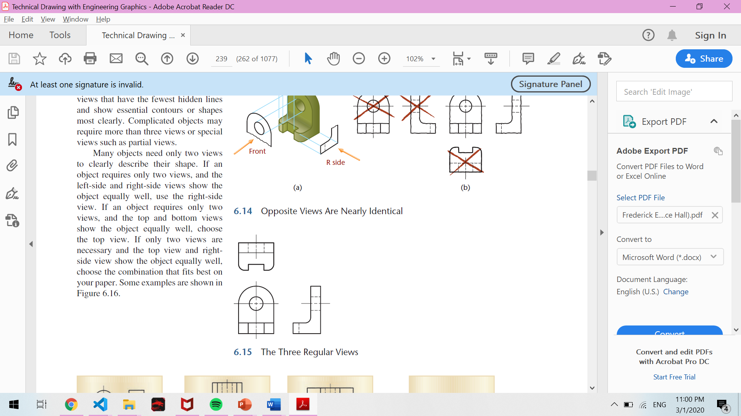The image size is (741, 416).
Task: Switch to the Tools tab
Action: pyautogui.click(x=60, y=35)
